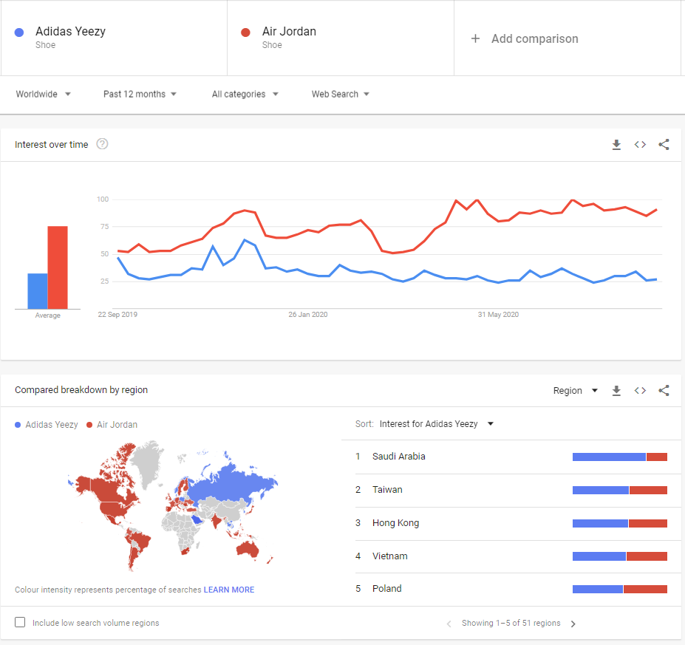Image resolution: width=685 pixels, height=645 pixels.
Task: Click the red Average bar
Action: 58,267
